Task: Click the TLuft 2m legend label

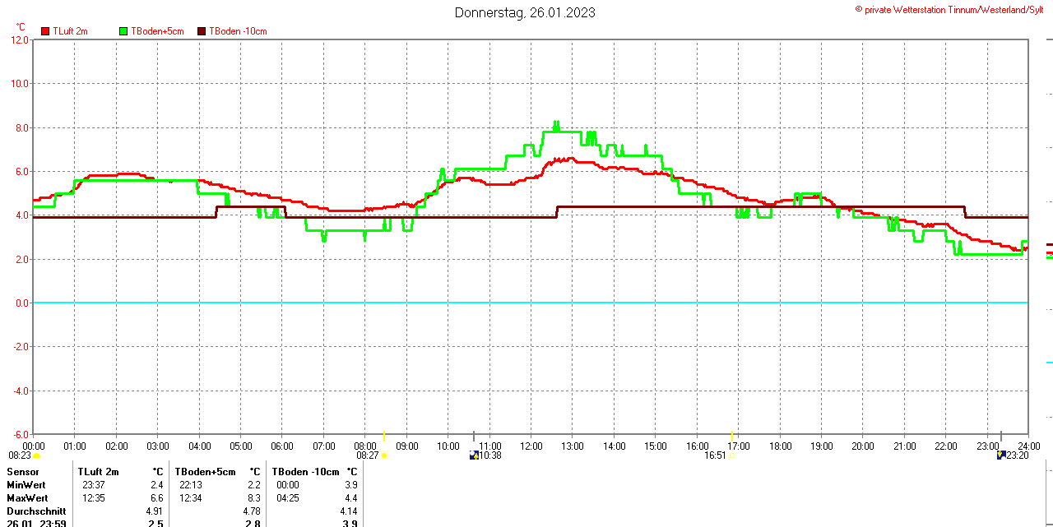Action: pyautogui.click(x=70, y=31)
